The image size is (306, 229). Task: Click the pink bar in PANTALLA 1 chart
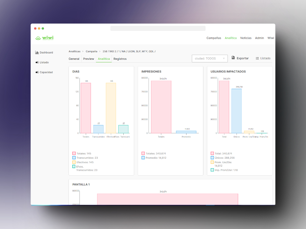[x=168, y=199]
